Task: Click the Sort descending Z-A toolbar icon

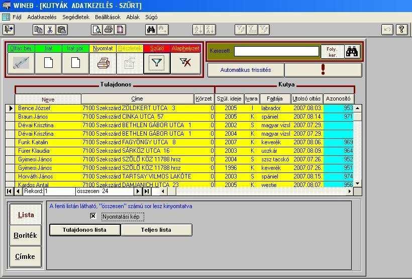Action: click(210, 30)
